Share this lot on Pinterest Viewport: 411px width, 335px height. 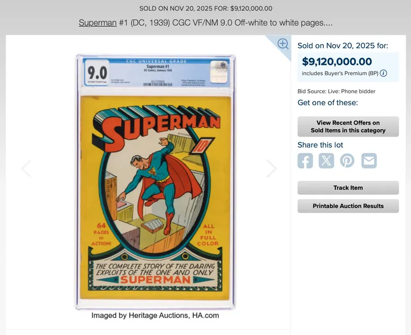click(347, 161)
